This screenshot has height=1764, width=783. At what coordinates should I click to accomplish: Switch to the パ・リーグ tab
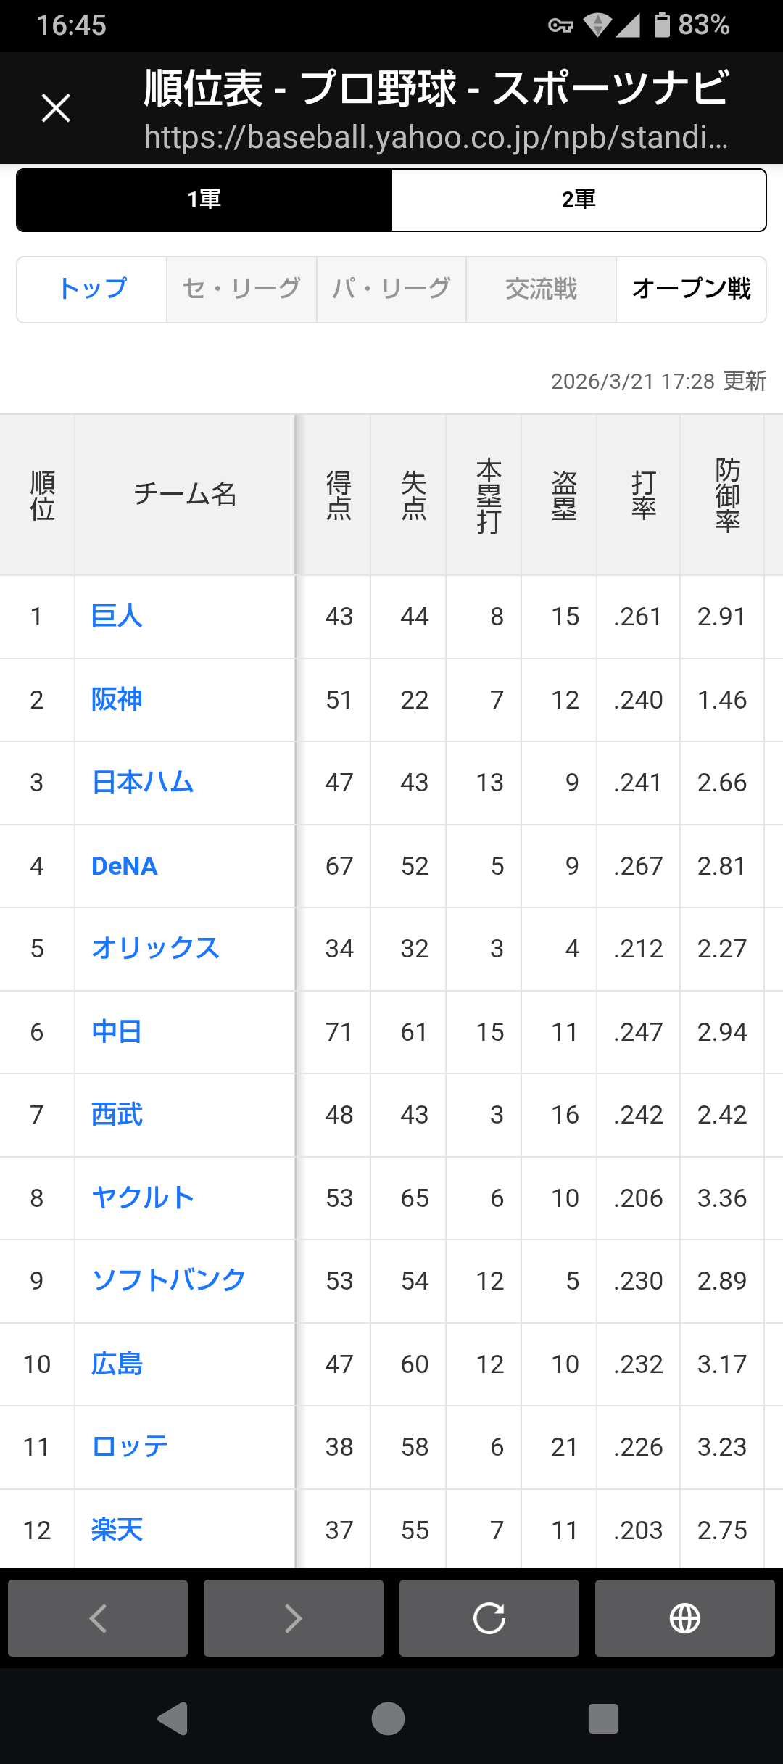[x=391, y=289]
